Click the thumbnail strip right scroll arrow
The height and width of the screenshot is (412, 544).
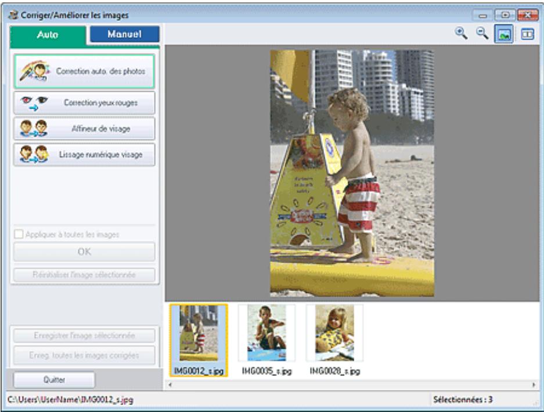click(x=534, y=385)
